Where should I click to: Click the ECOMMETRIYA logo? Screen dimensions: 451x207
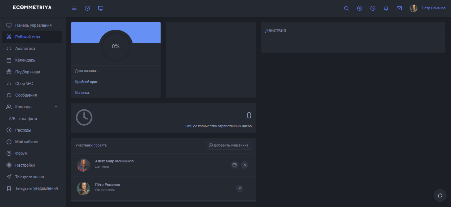pos(32,7)
